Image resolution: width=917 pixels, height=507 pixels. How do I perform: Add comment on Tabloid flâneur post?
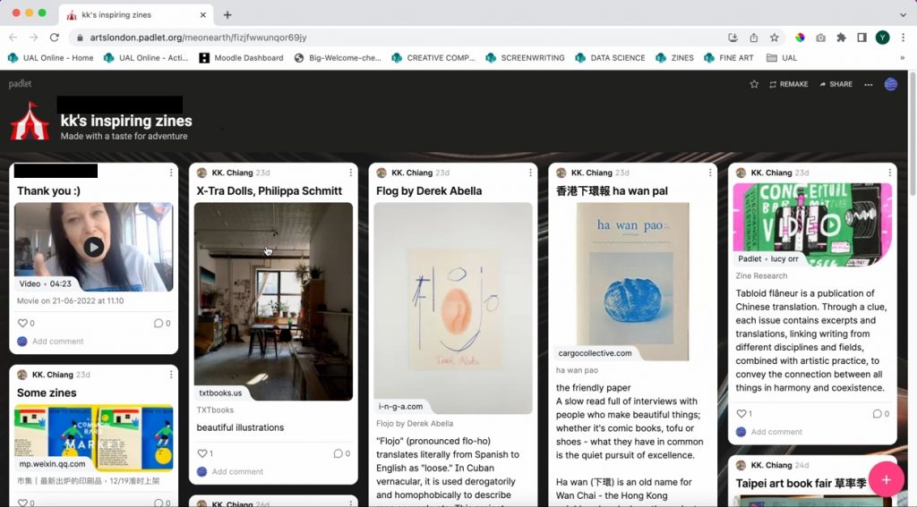point(776,432)
